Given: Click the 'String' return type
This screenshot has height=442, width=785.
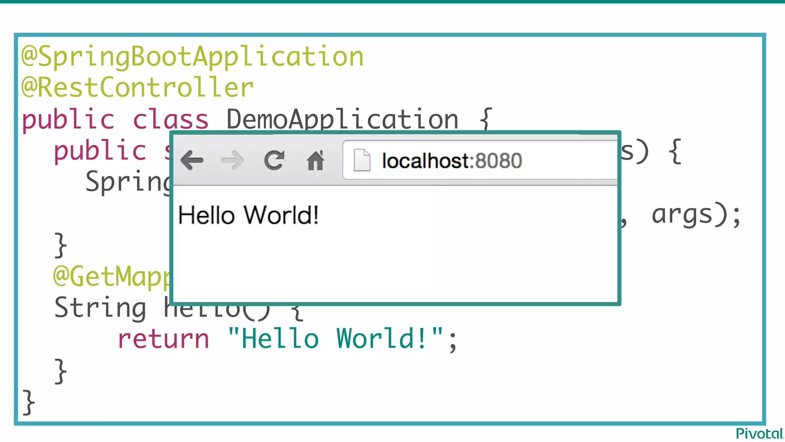Looking at the screenshot, I should [x=100, y=308].
